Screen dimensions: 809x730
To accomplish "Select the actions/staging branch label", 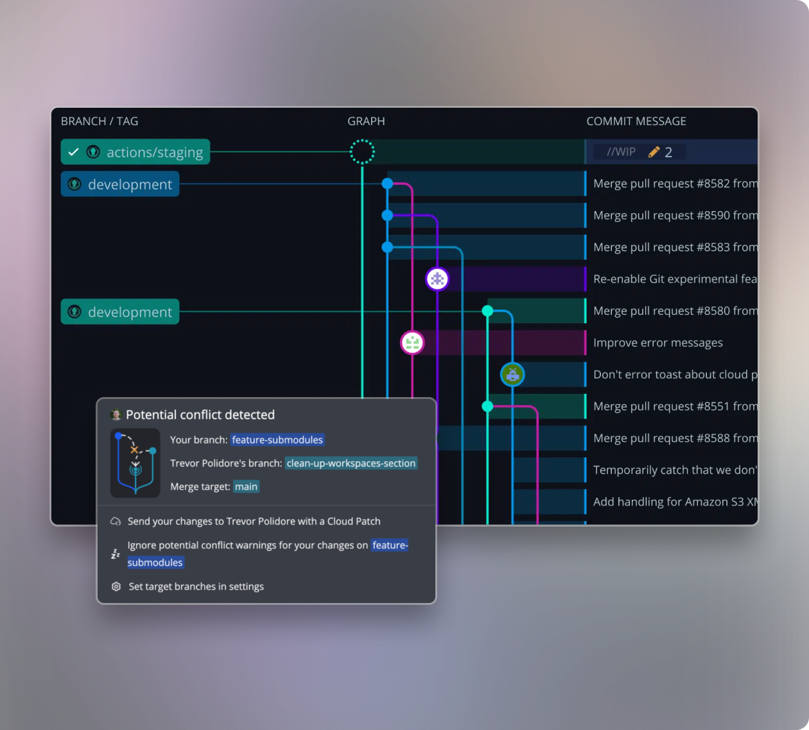I will click(x=154, y=152).
